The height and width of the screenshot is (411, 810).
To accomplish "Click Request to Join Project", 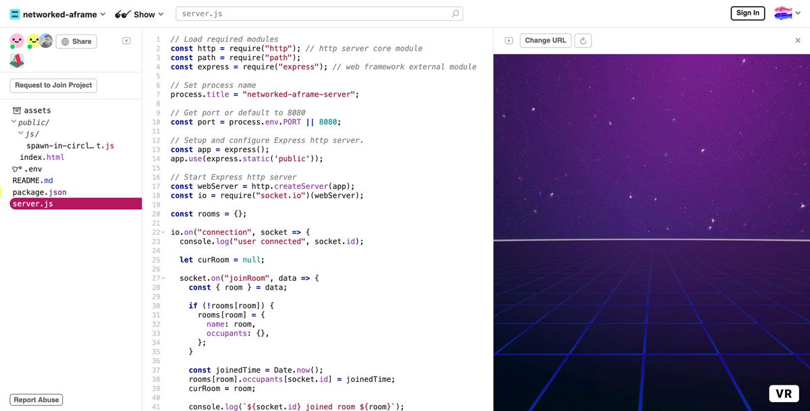I will (x=54, y=85).
